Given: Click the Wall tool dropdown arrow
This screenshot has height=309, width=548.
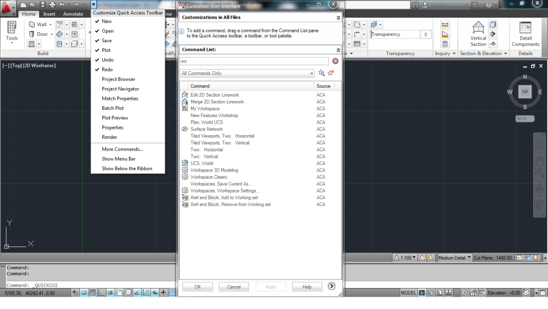Looking at the screenshot, I should (50, 25).
